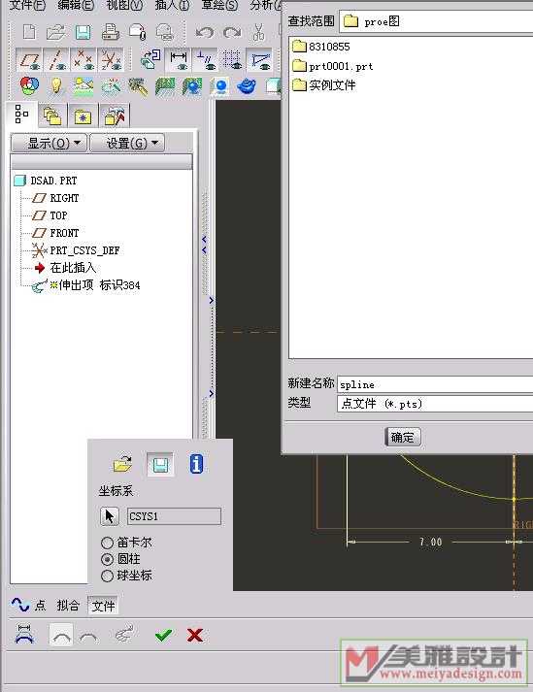Open the 显示(O) dropdown
This screenshot has width=533, height=692.
[x=49, y=144]
